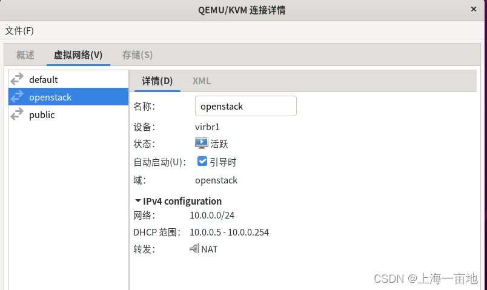Click the default network arrows icon

[x=17, y=79]
